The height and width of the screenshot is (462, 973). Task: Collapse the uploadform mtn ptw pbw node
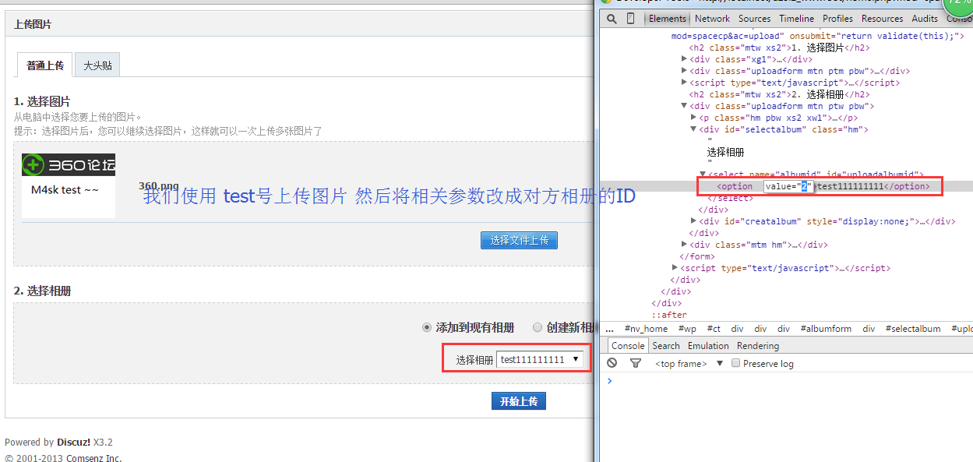pyautogui.click(x=685, y=106)
